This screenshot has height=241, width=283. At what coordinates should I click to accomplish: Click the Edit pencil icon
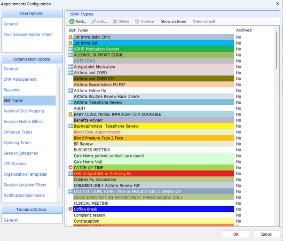coord(94,22)
